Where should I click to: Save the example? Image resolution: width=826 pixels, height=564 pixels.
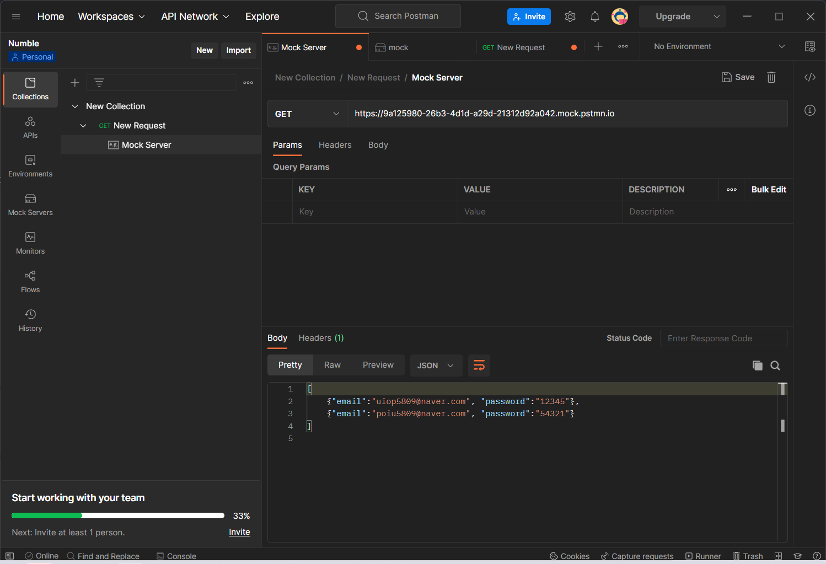tap(738, 77)
